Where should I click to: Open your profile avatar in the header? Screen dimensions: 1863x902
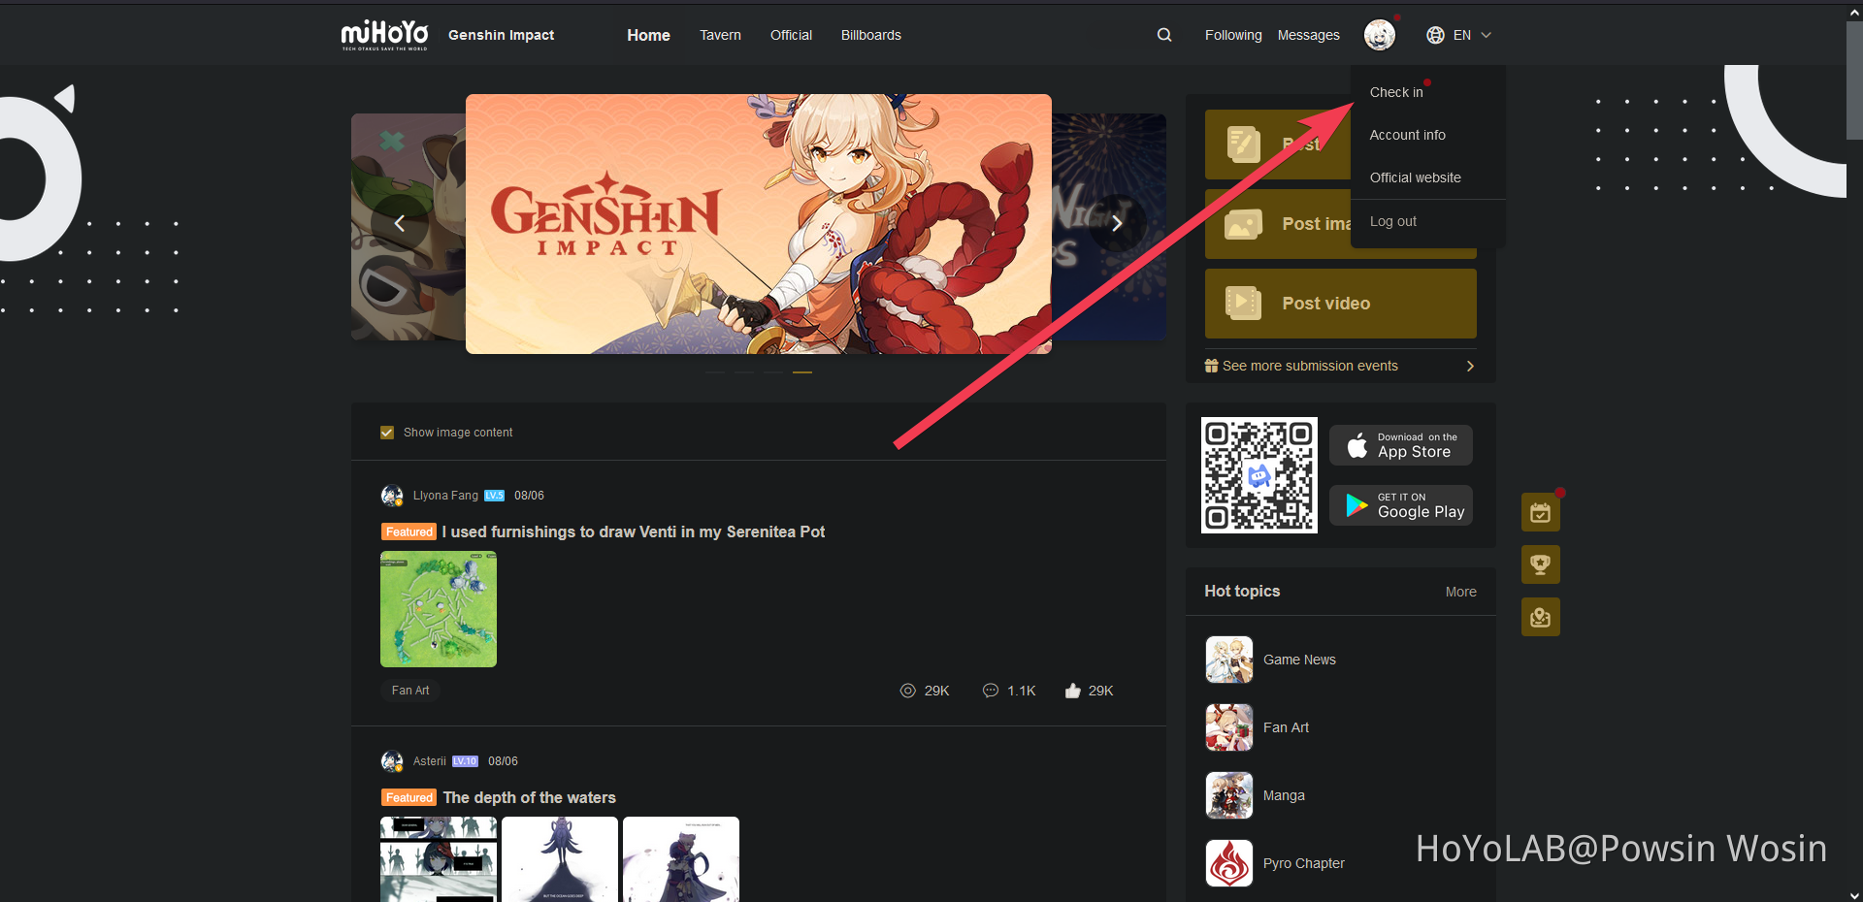(1378, 34)
